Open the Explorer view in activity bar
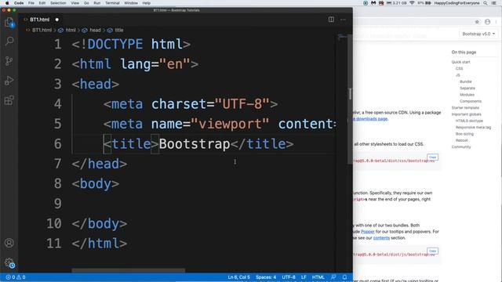The width and height of the screenshot is (502, 282). pyautogui.click(x=9, y=22)
